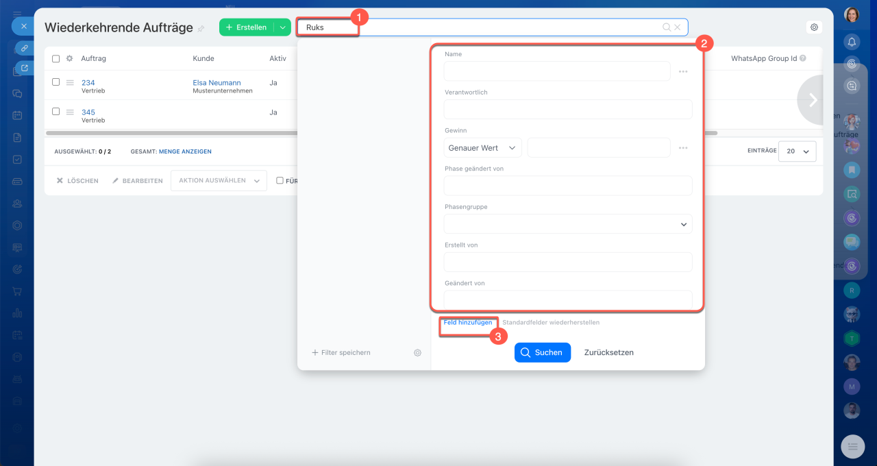Click the Geändert von field

[x=568, y=299]
